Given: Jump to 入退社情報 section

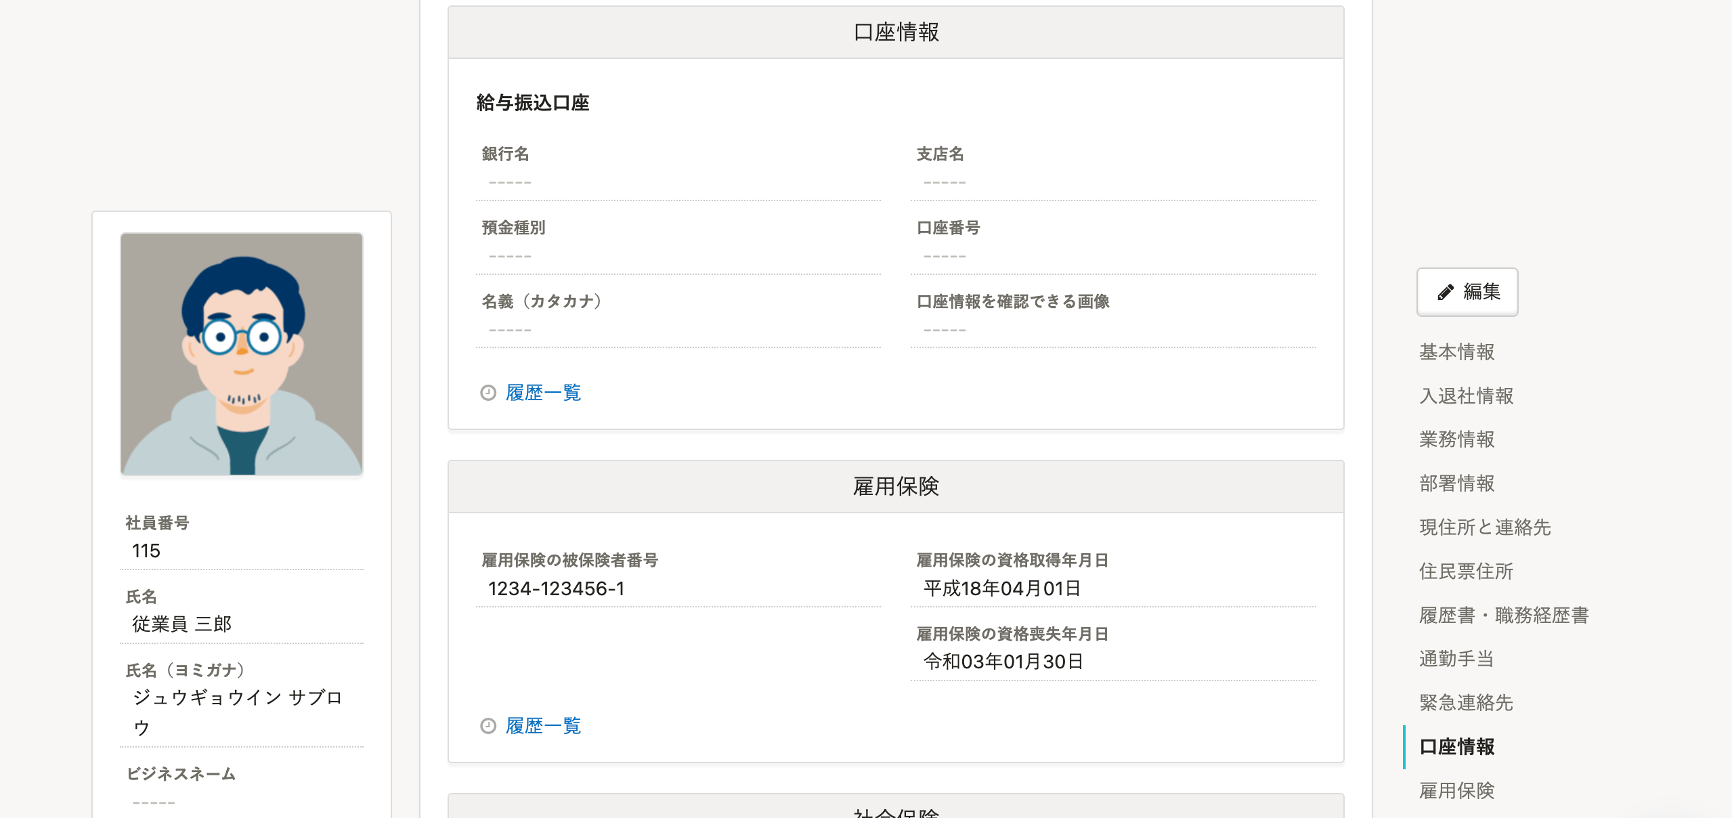Looking at the screenshot, I should [x=1466, y=396].
